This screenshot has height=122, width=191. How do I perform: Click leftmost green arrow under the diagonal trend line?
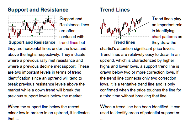click(x=120, y=38)
